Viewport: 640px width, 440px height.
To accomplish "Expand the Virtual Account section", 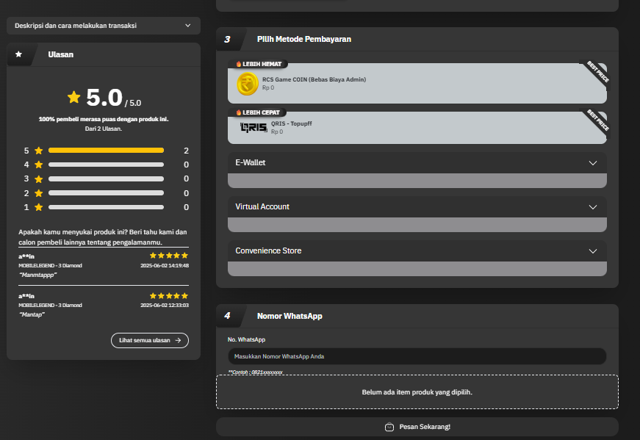I will point(417,206).
